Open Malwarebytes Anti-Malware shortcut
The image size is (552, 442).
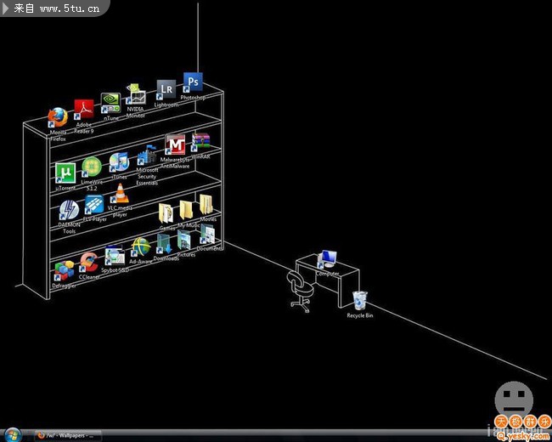[x=175, y=144]
